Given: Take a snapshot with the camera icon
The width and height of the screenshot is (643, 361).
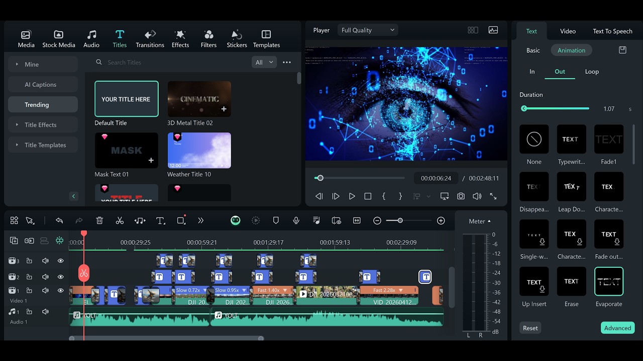Looking at the screenshot, I should coord(461,197).
